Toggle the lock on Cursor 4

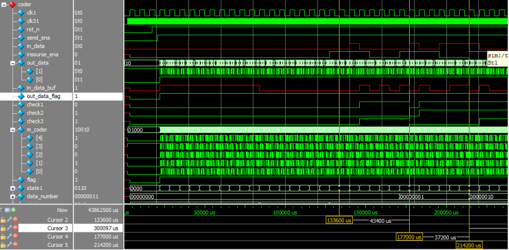point(3,236)
